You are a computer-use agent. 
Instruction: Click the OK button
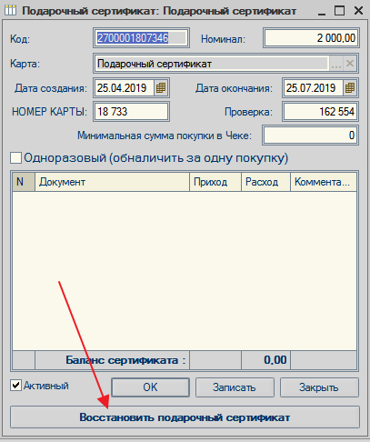coord(150,387)
